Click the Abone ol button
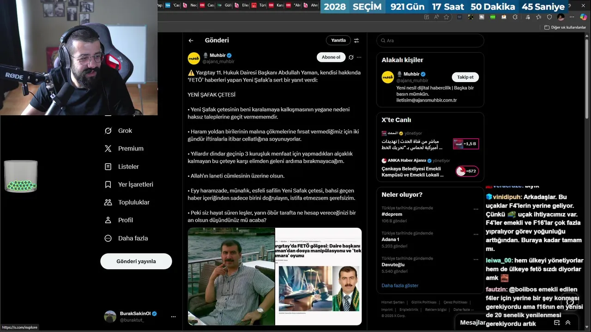This screenshot has width=591, height=332. (x=331, y=57)
